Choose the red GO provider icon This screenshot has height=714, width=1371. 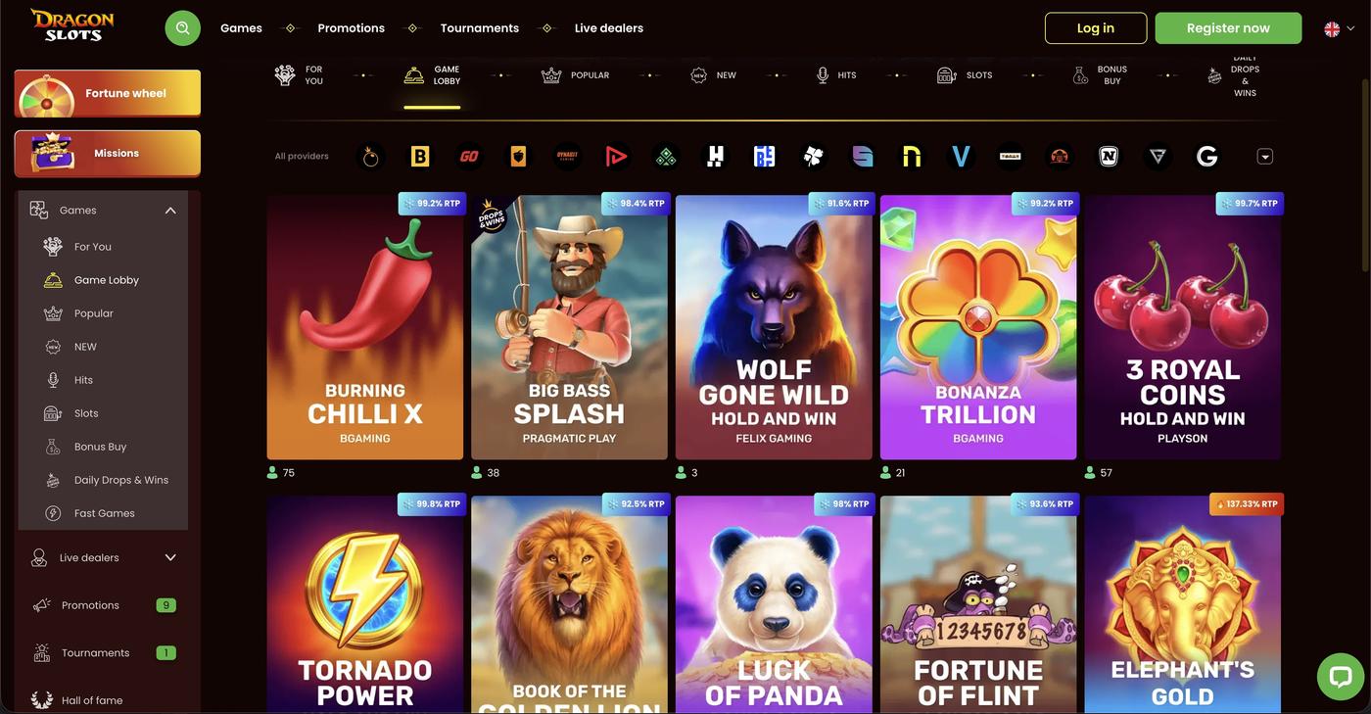point(469,156)
